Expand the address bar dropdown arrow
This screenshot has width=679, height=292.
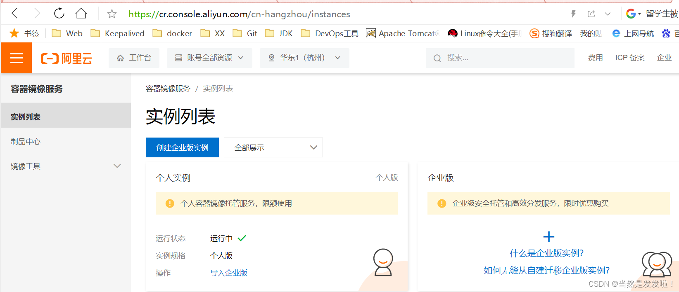608,14
